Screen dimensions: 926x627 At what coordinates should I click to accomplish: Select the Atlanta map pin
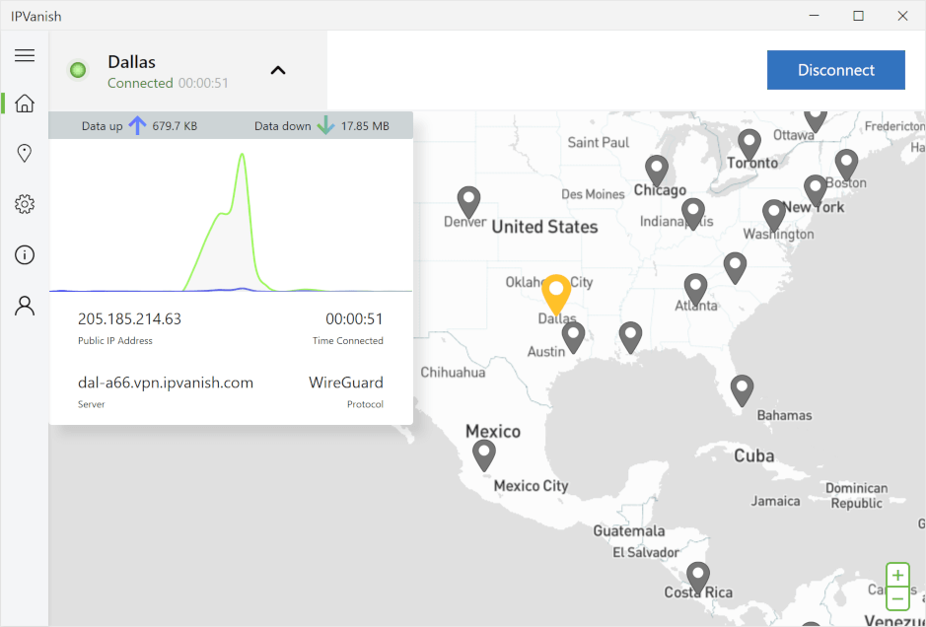[x=695, y=289]
